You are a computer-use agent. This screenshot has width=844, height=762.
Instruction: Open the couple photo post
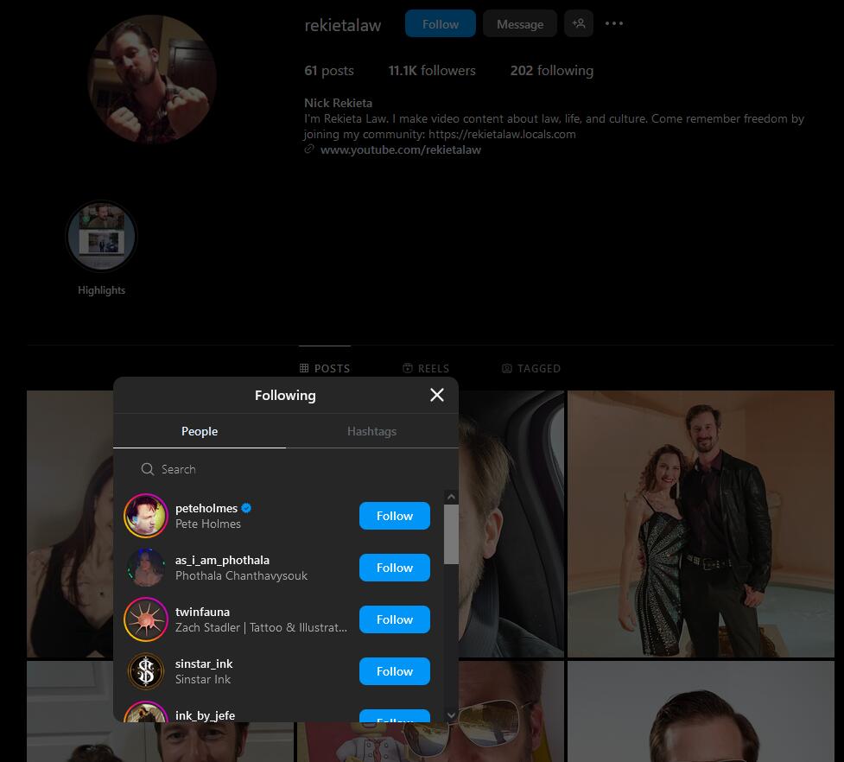click(x=701, y=524)
